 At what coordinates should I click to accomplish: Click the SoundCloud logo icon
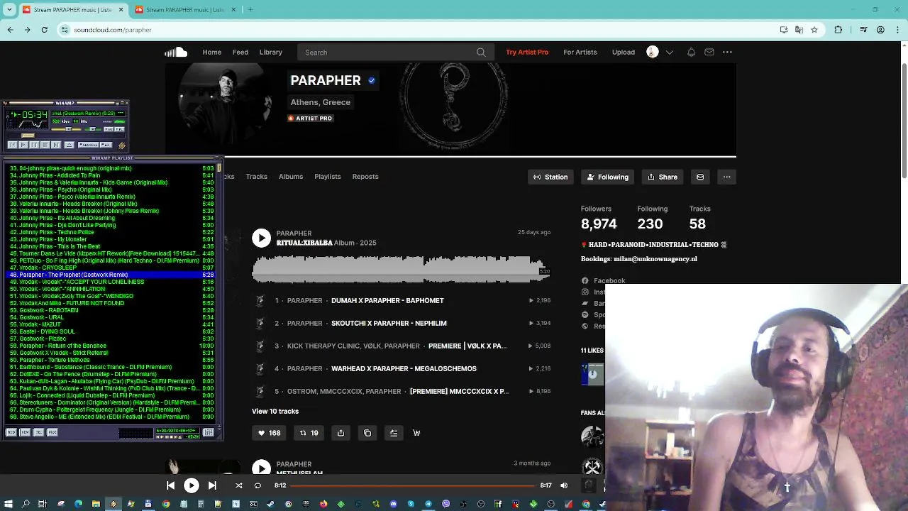point(176,52)
